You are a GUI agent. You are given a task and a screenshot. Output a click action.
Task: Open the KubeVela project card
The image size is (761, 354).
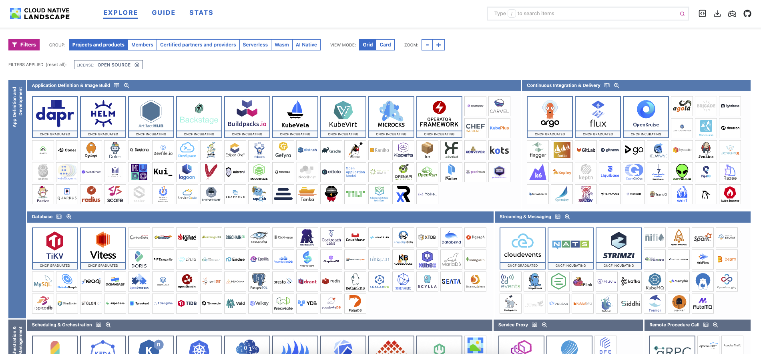pos(295,117)
